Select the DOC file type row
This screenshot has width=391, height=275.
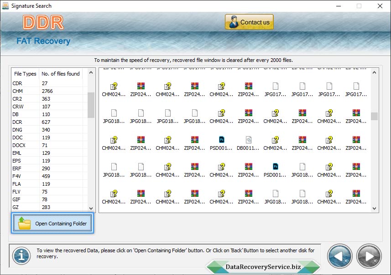pyautogui.click(x=50, y=137)
